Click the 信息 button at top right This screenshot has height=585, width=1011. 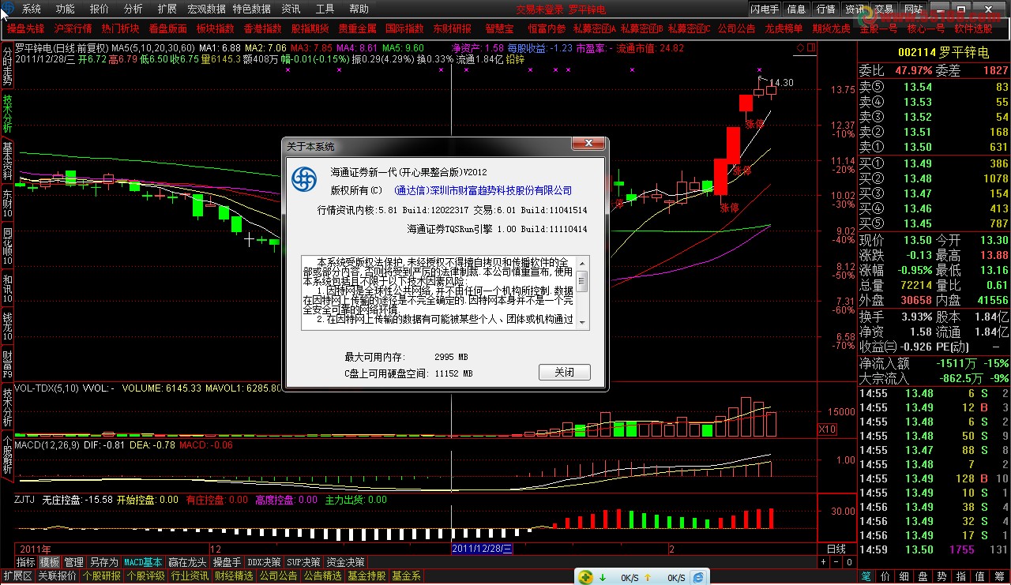tap(797, 9)
